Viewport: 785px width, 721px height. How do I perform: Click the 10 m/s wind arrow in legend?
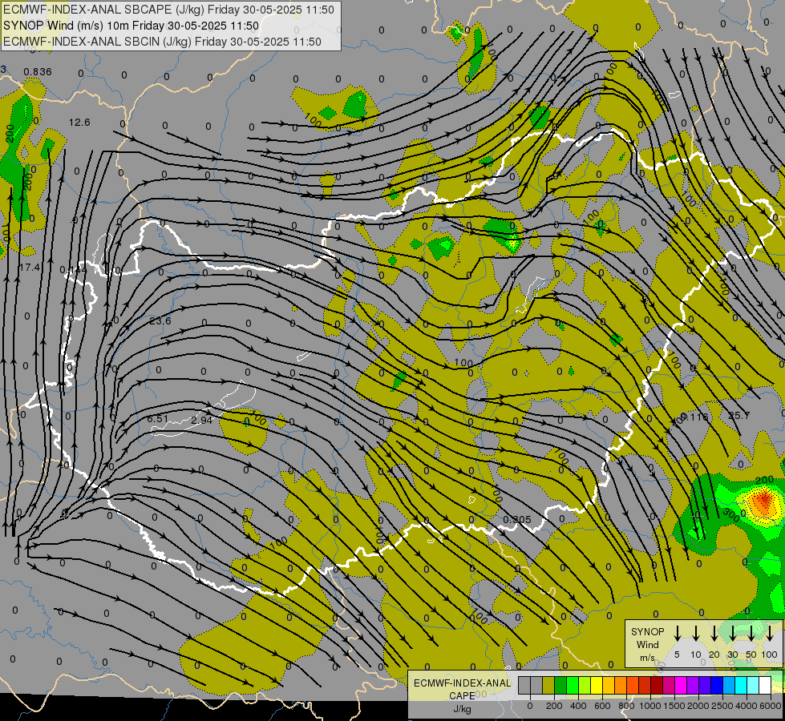(696, 633)
